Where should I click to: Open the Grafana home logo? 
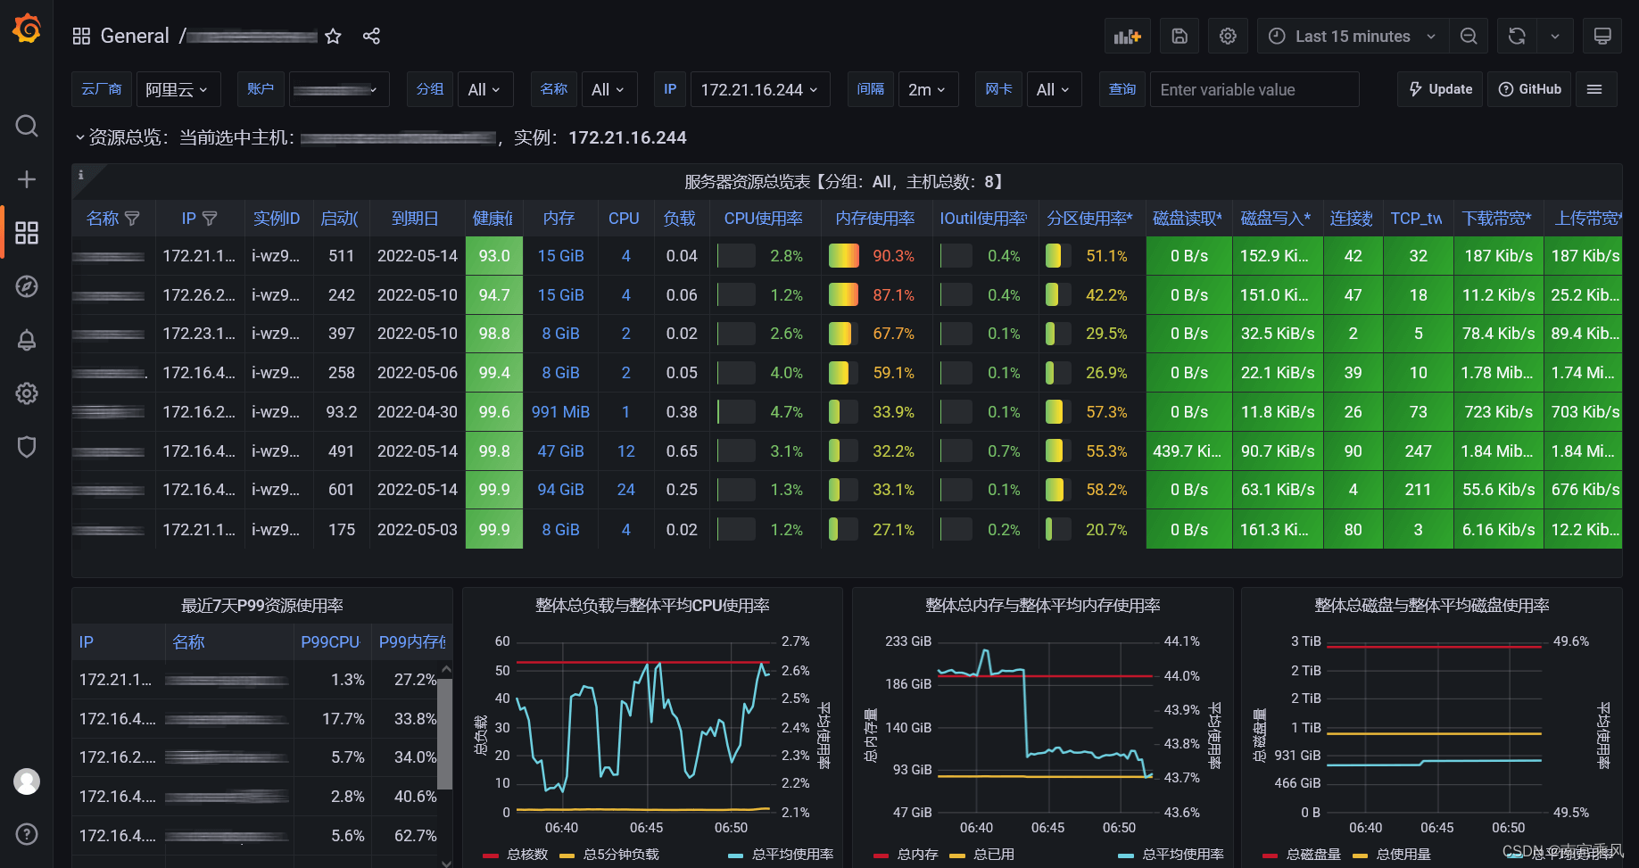pyautogui.click(x=27, y=29)
